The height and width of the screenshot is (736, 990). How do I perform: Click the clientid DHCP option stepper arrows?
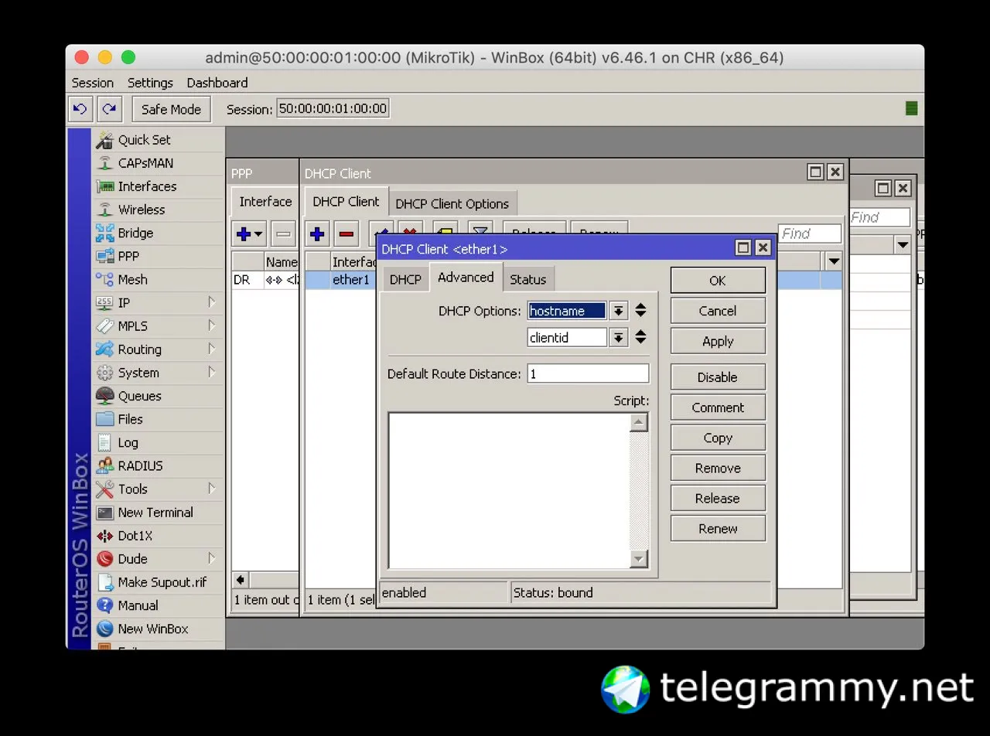640,337
